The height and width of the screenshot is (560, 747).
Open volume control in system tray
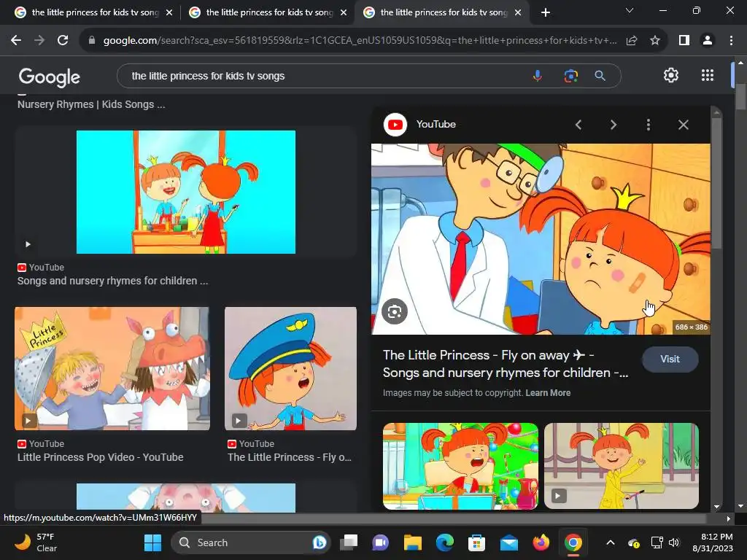click(x=673, y=542)
